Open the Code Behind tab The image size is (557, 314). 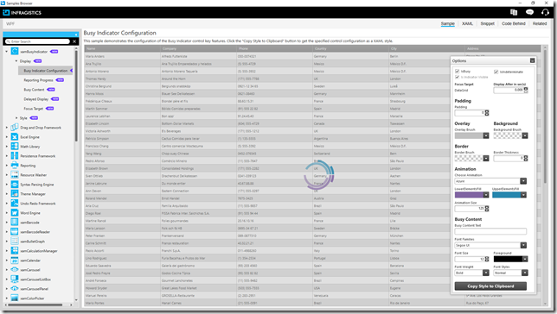[x=513, y=23]
